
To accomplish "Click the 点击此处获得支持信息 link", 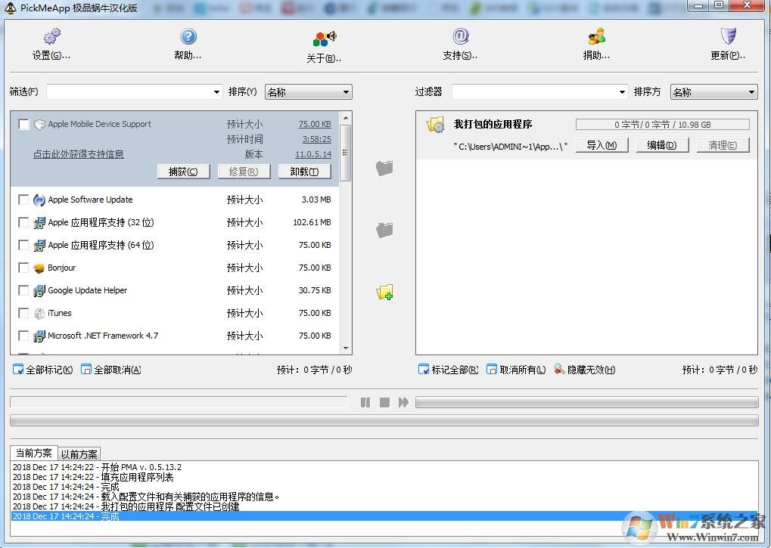I will (x=79, y=154).
